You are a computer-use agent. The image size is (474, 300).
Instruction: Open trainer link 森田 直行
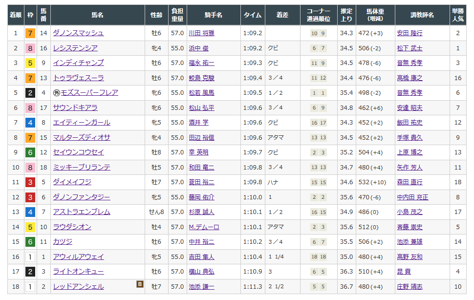coord(410,182)
